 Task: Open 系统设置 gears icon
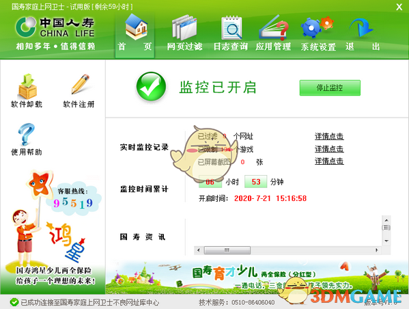(318, 27)
